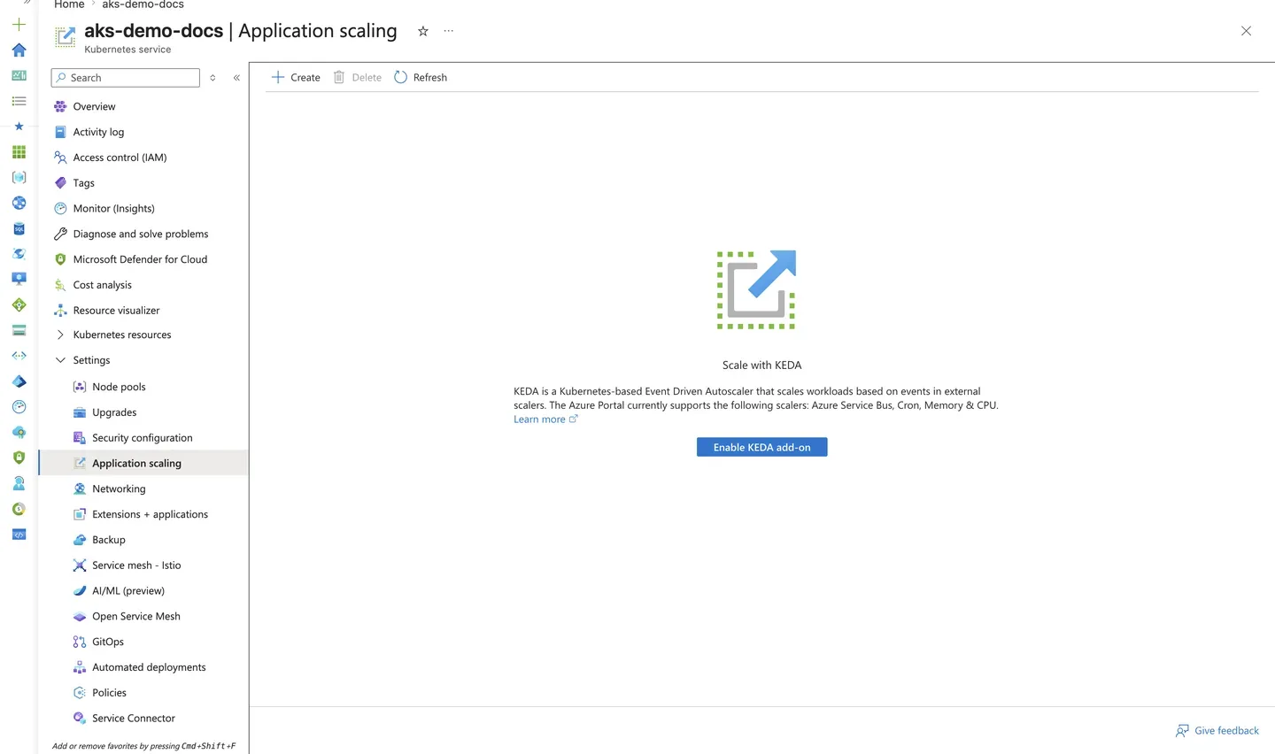Viewport: 1275px width, 754px height.
Task: Click the Favorites star in portal sidebar
Action: [x=19, y=127]
